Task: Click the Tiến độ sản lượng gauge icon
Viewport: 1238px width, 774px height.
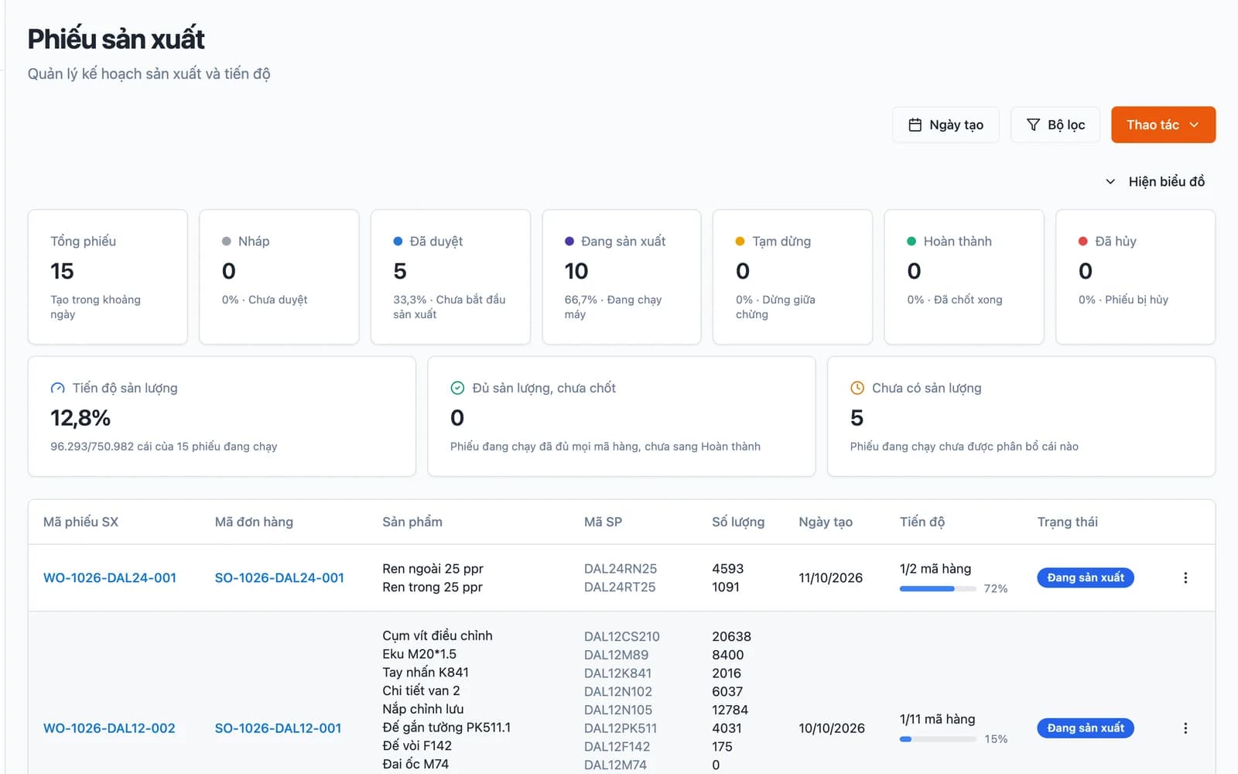Action: click(x=58, y=388)
